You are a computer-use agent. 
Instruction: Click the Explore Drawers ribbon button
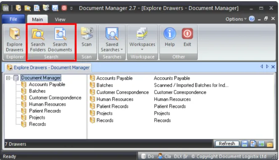pyautogui.click(x=15, y=39)
